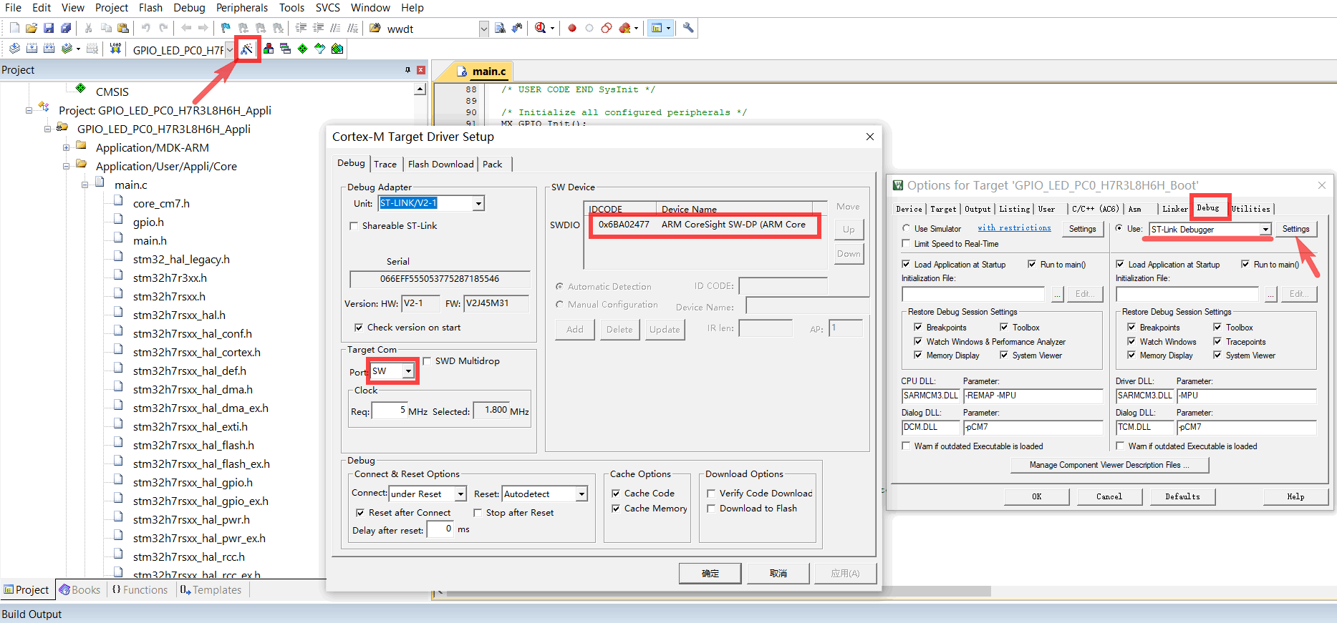
Task: Open Configuration with the wrench icon
Action: coord(688,28)
